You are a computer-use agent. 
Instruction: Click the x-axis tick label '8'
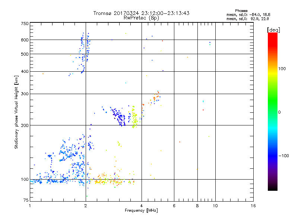tap(197, 206)
